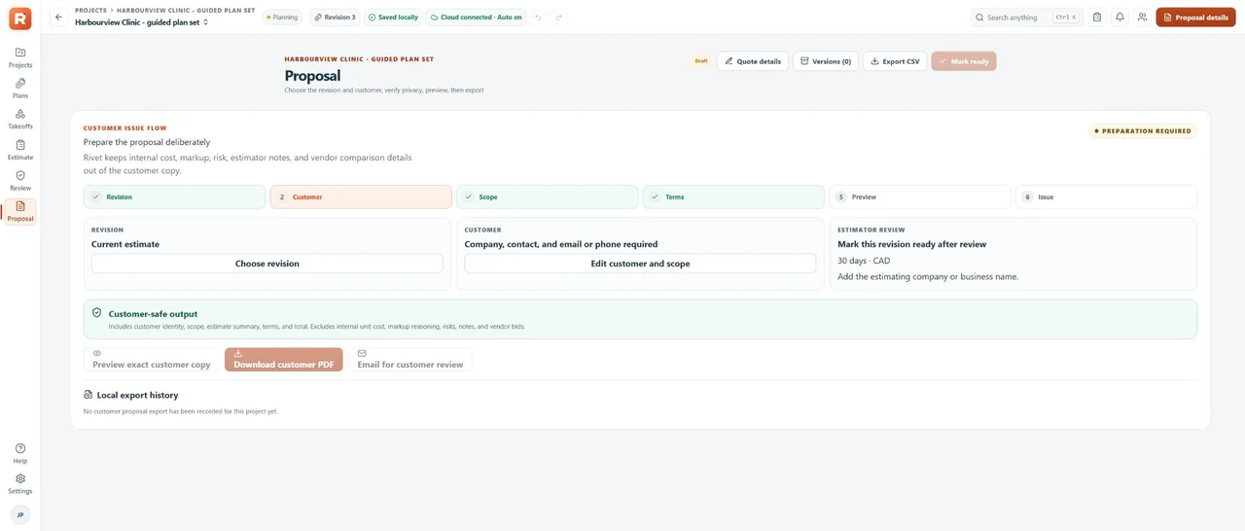Click Download customer PDF
This screenshot has height=531, width=1245.
pyautogui.click(x=284, y=360)
